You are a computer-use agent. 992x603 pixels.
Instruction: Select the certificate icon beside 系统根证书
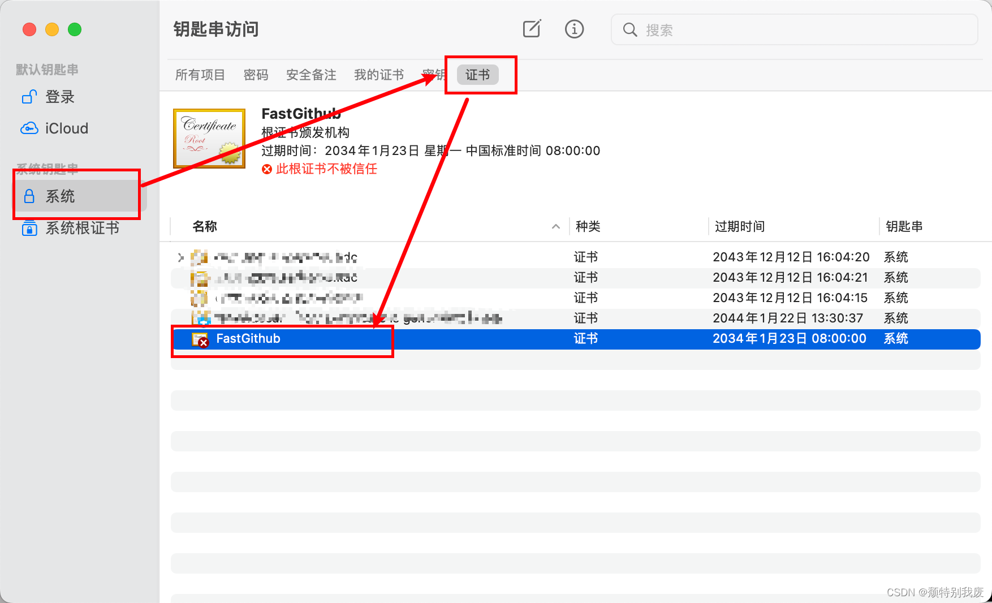(x=29, y=229)
